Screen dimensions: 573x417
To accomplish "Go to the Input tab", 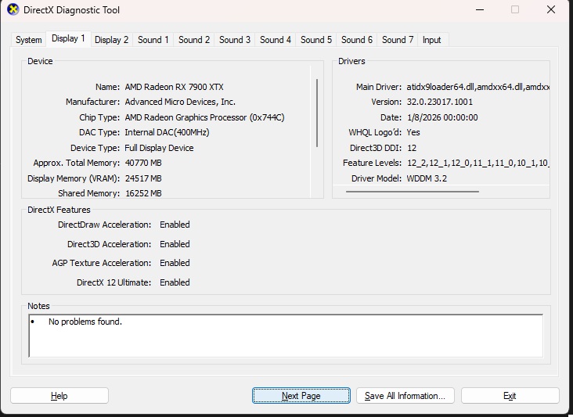I will (431, 40).
